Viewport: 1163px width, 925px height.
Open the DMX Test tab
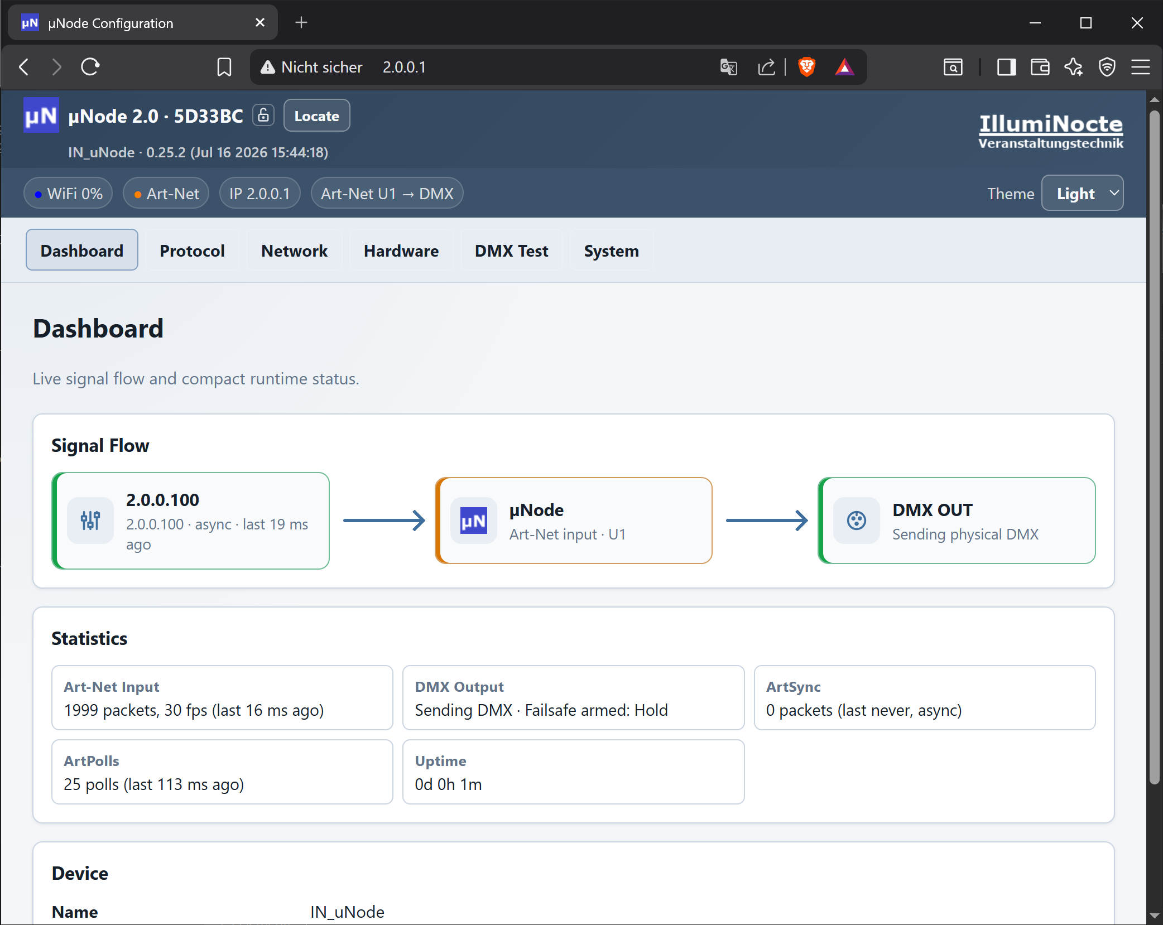coord(511,250)
